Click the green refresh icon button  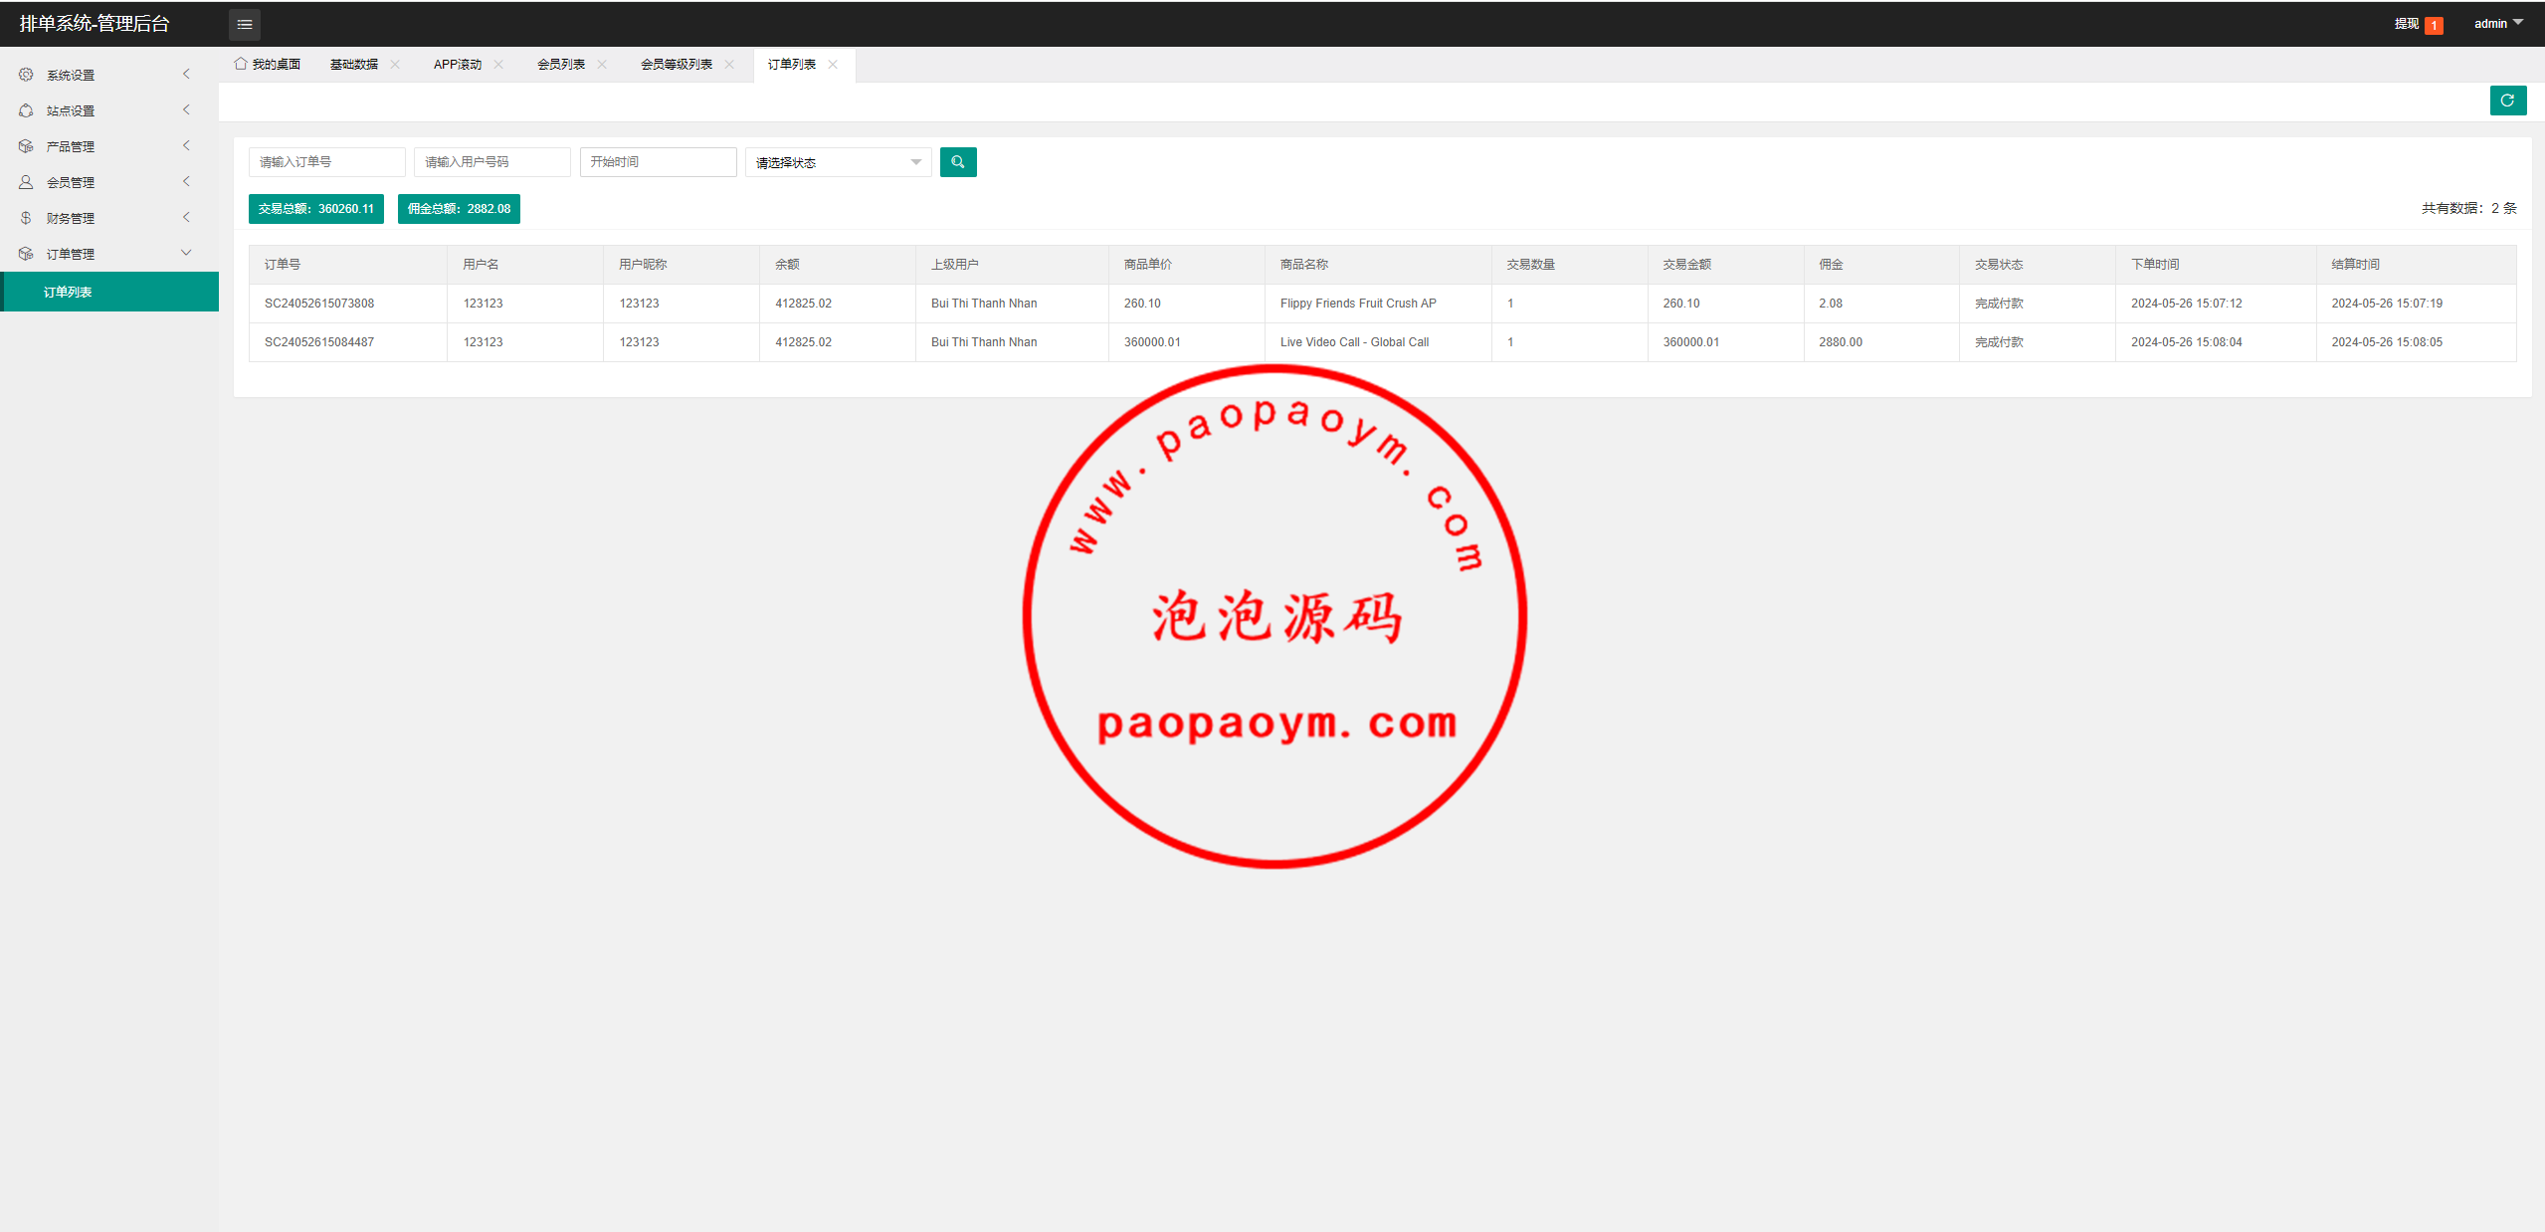(2507, 101)
